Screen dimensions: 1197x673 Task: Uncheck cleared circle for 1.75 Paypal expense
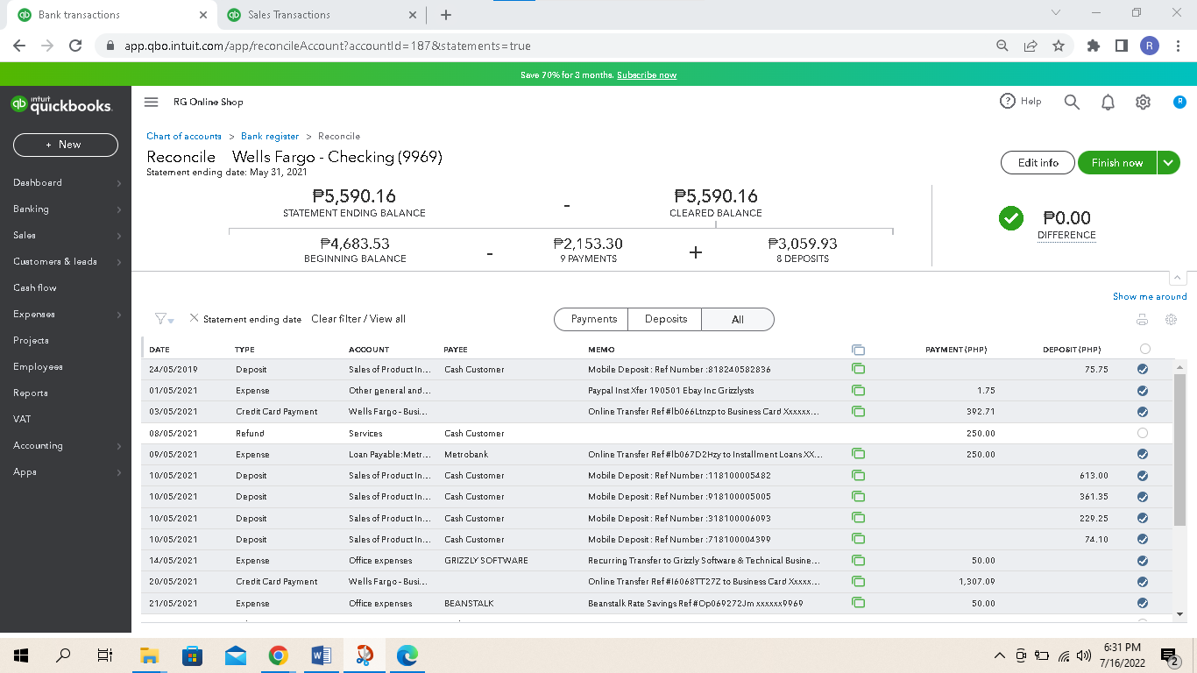point(1142,391)
